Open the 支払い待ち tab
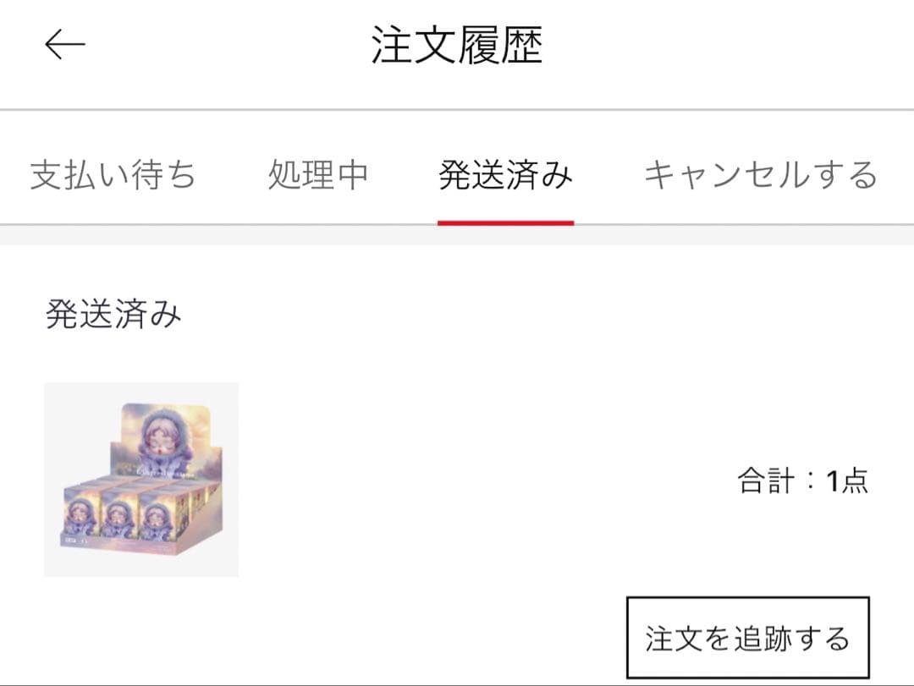Viewport: 914px width, 686px height. [113, 174]
